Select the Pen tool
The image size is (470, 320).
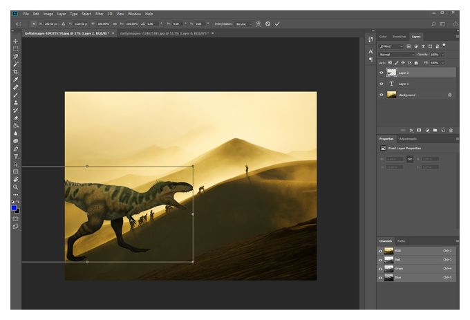tap(16, 149)
